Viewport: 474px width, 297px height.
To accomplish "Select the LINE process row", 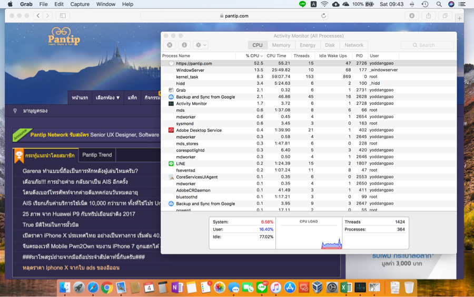I will (x=309, y=164).
